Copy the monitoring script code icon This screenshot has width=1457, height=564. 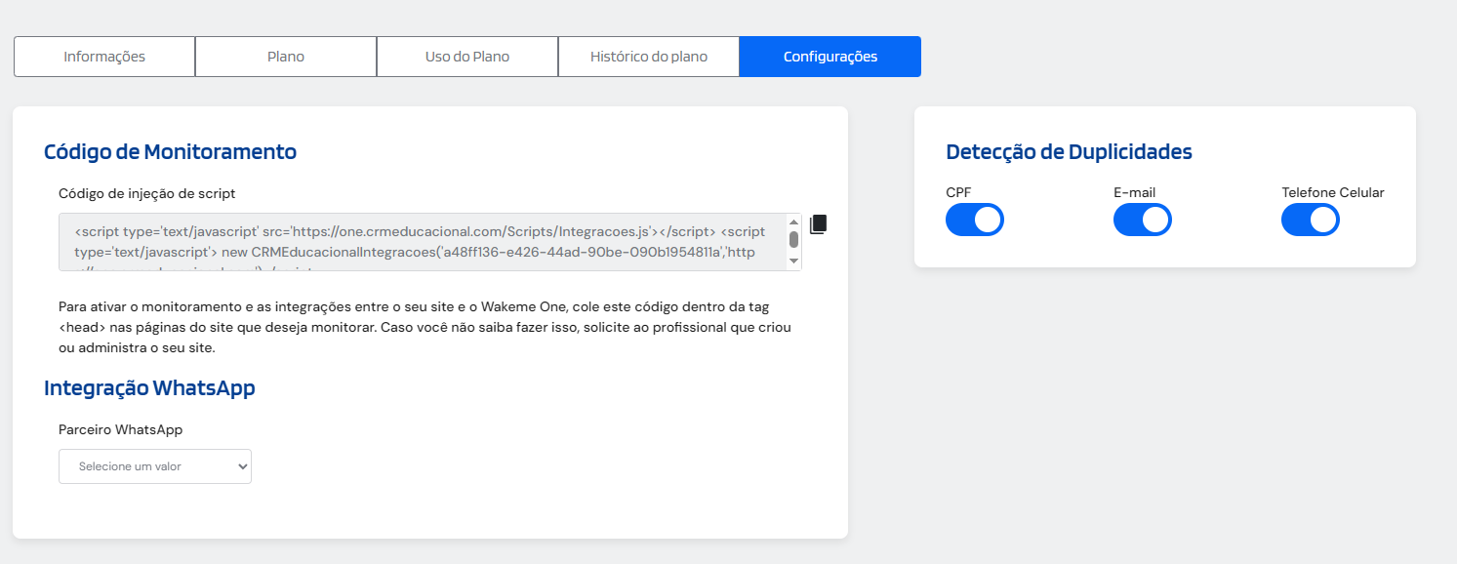tap(818, 224)
